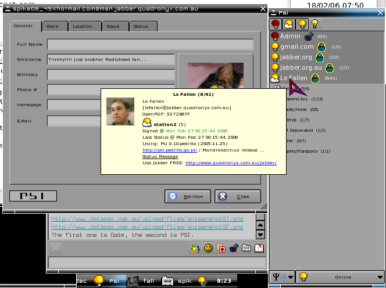Click the padlock icon beside jabber.org.au
Screen dimensions: 386x288
329,68
